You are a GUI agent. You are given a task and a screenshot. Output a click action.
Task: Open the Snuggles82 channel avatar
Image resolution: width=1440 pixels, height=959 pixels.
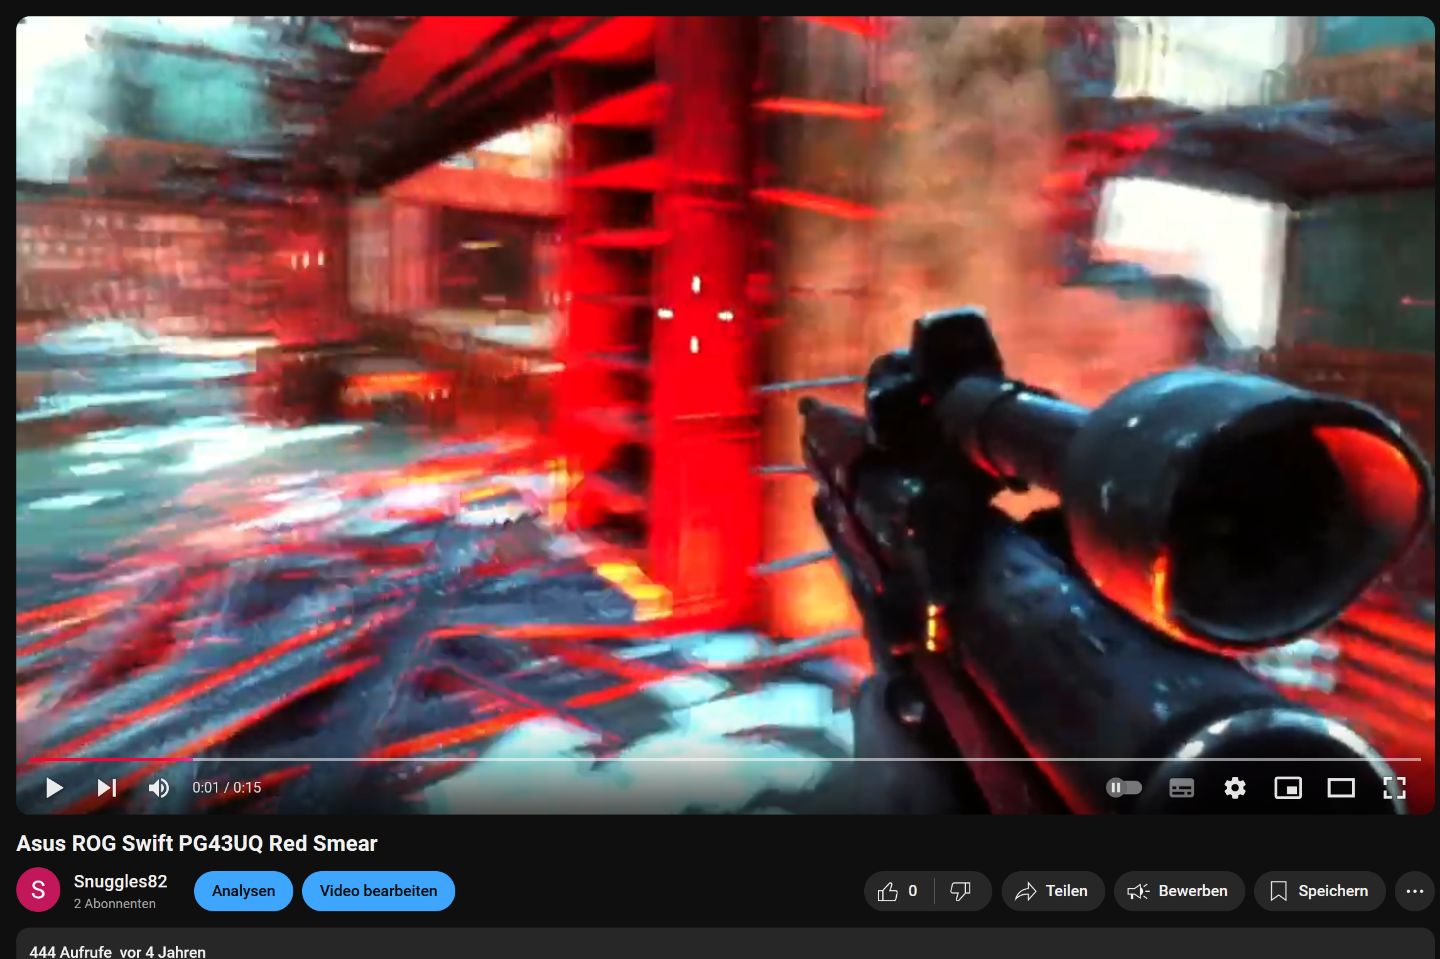(x=38, y=889)
